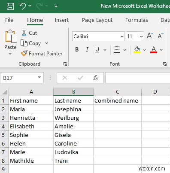Click cell with 'Last name'

coord(73,100)
